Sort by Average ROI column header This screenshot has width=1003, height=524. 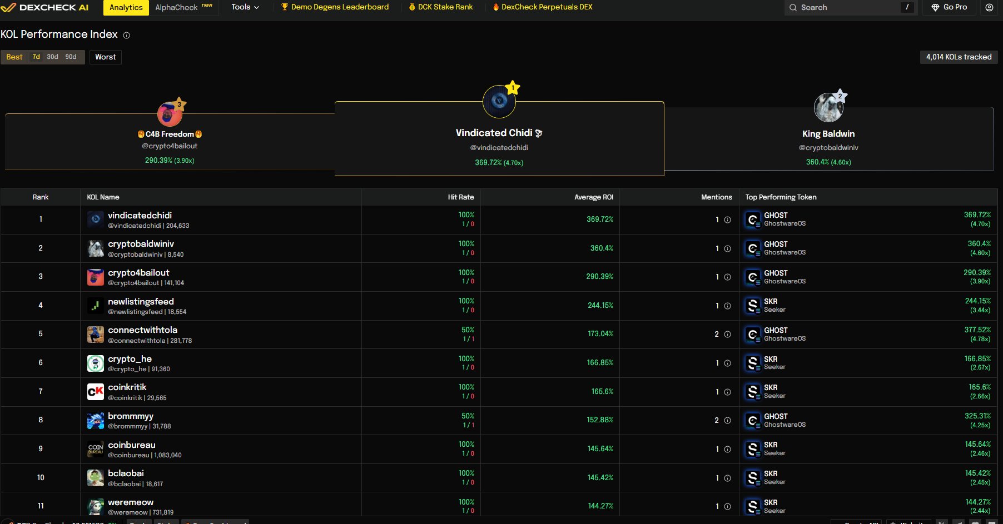[x=593, y=197]
